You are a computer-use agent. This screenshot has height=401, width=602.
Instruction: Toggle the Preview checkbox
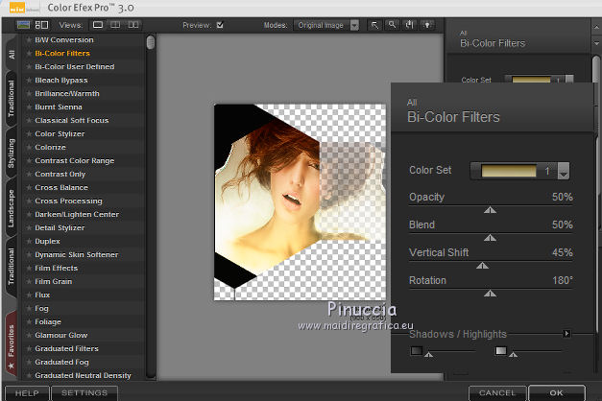pyautogui.click(x=221, y=24)
